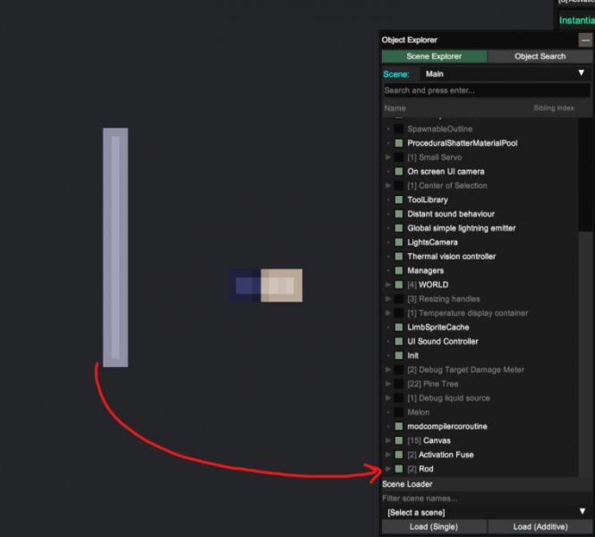Minimize the Object Explorer panel

coord(585,40)
